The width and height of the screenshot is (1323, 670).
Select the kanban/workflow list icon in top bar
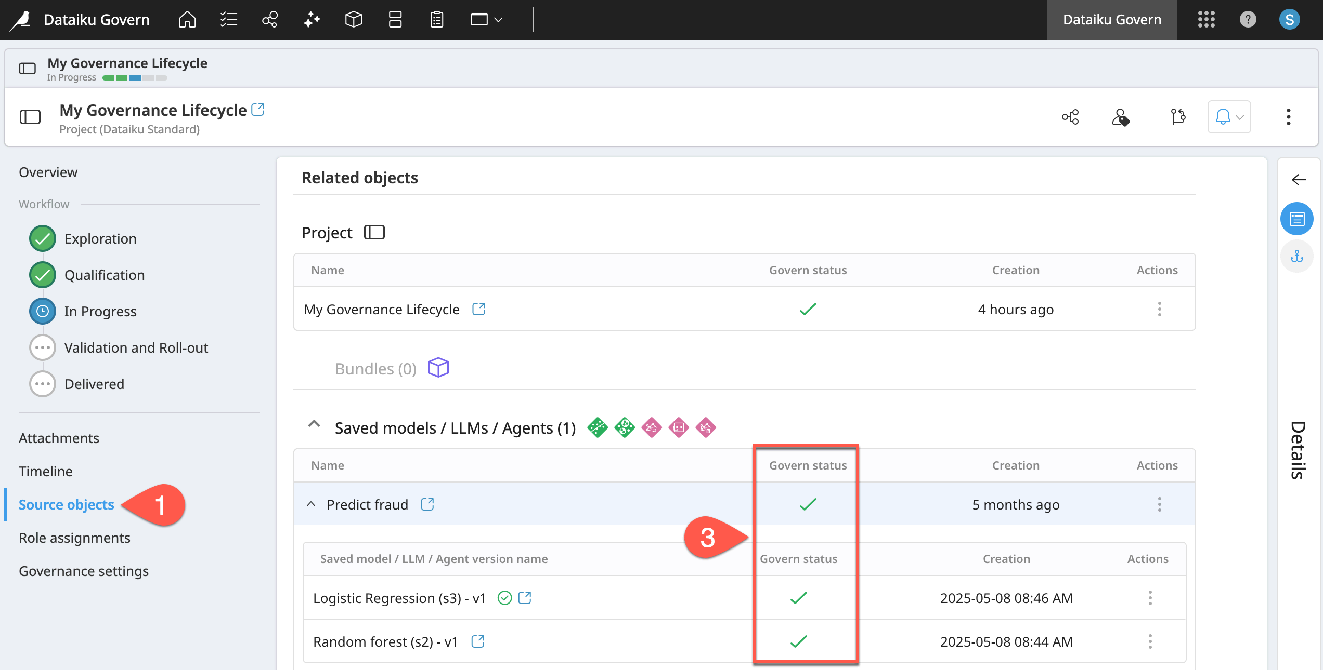click(228, 20)
